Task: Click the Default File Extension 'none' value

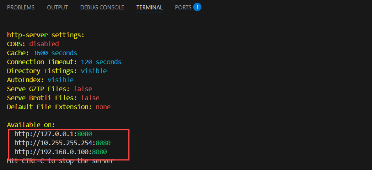Action: point(103,107)
